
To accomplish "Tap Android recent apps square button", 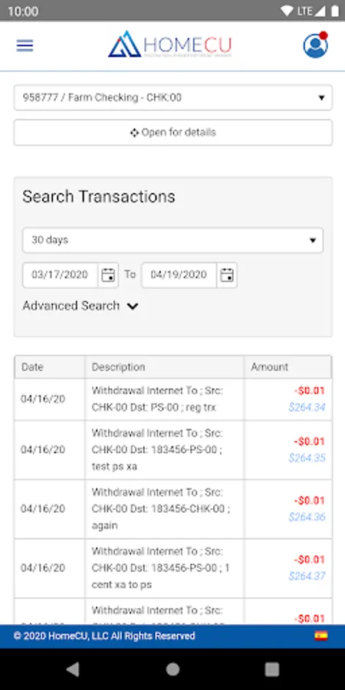I will 272,669.
